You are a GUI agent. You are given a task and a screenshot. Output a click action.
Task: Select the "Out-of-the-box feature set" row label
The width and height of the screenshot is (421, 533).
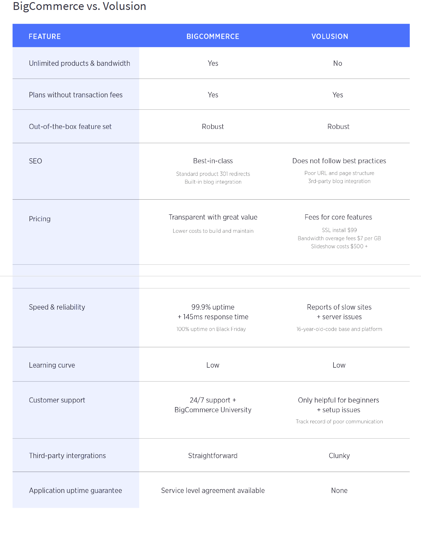coord(70,127)
